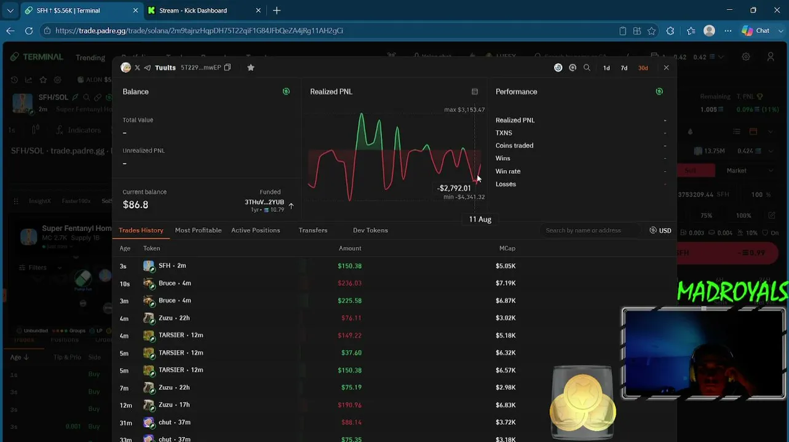Open the TARSIER trade of $150.38

pyautogui.click(x=394, y=370)
